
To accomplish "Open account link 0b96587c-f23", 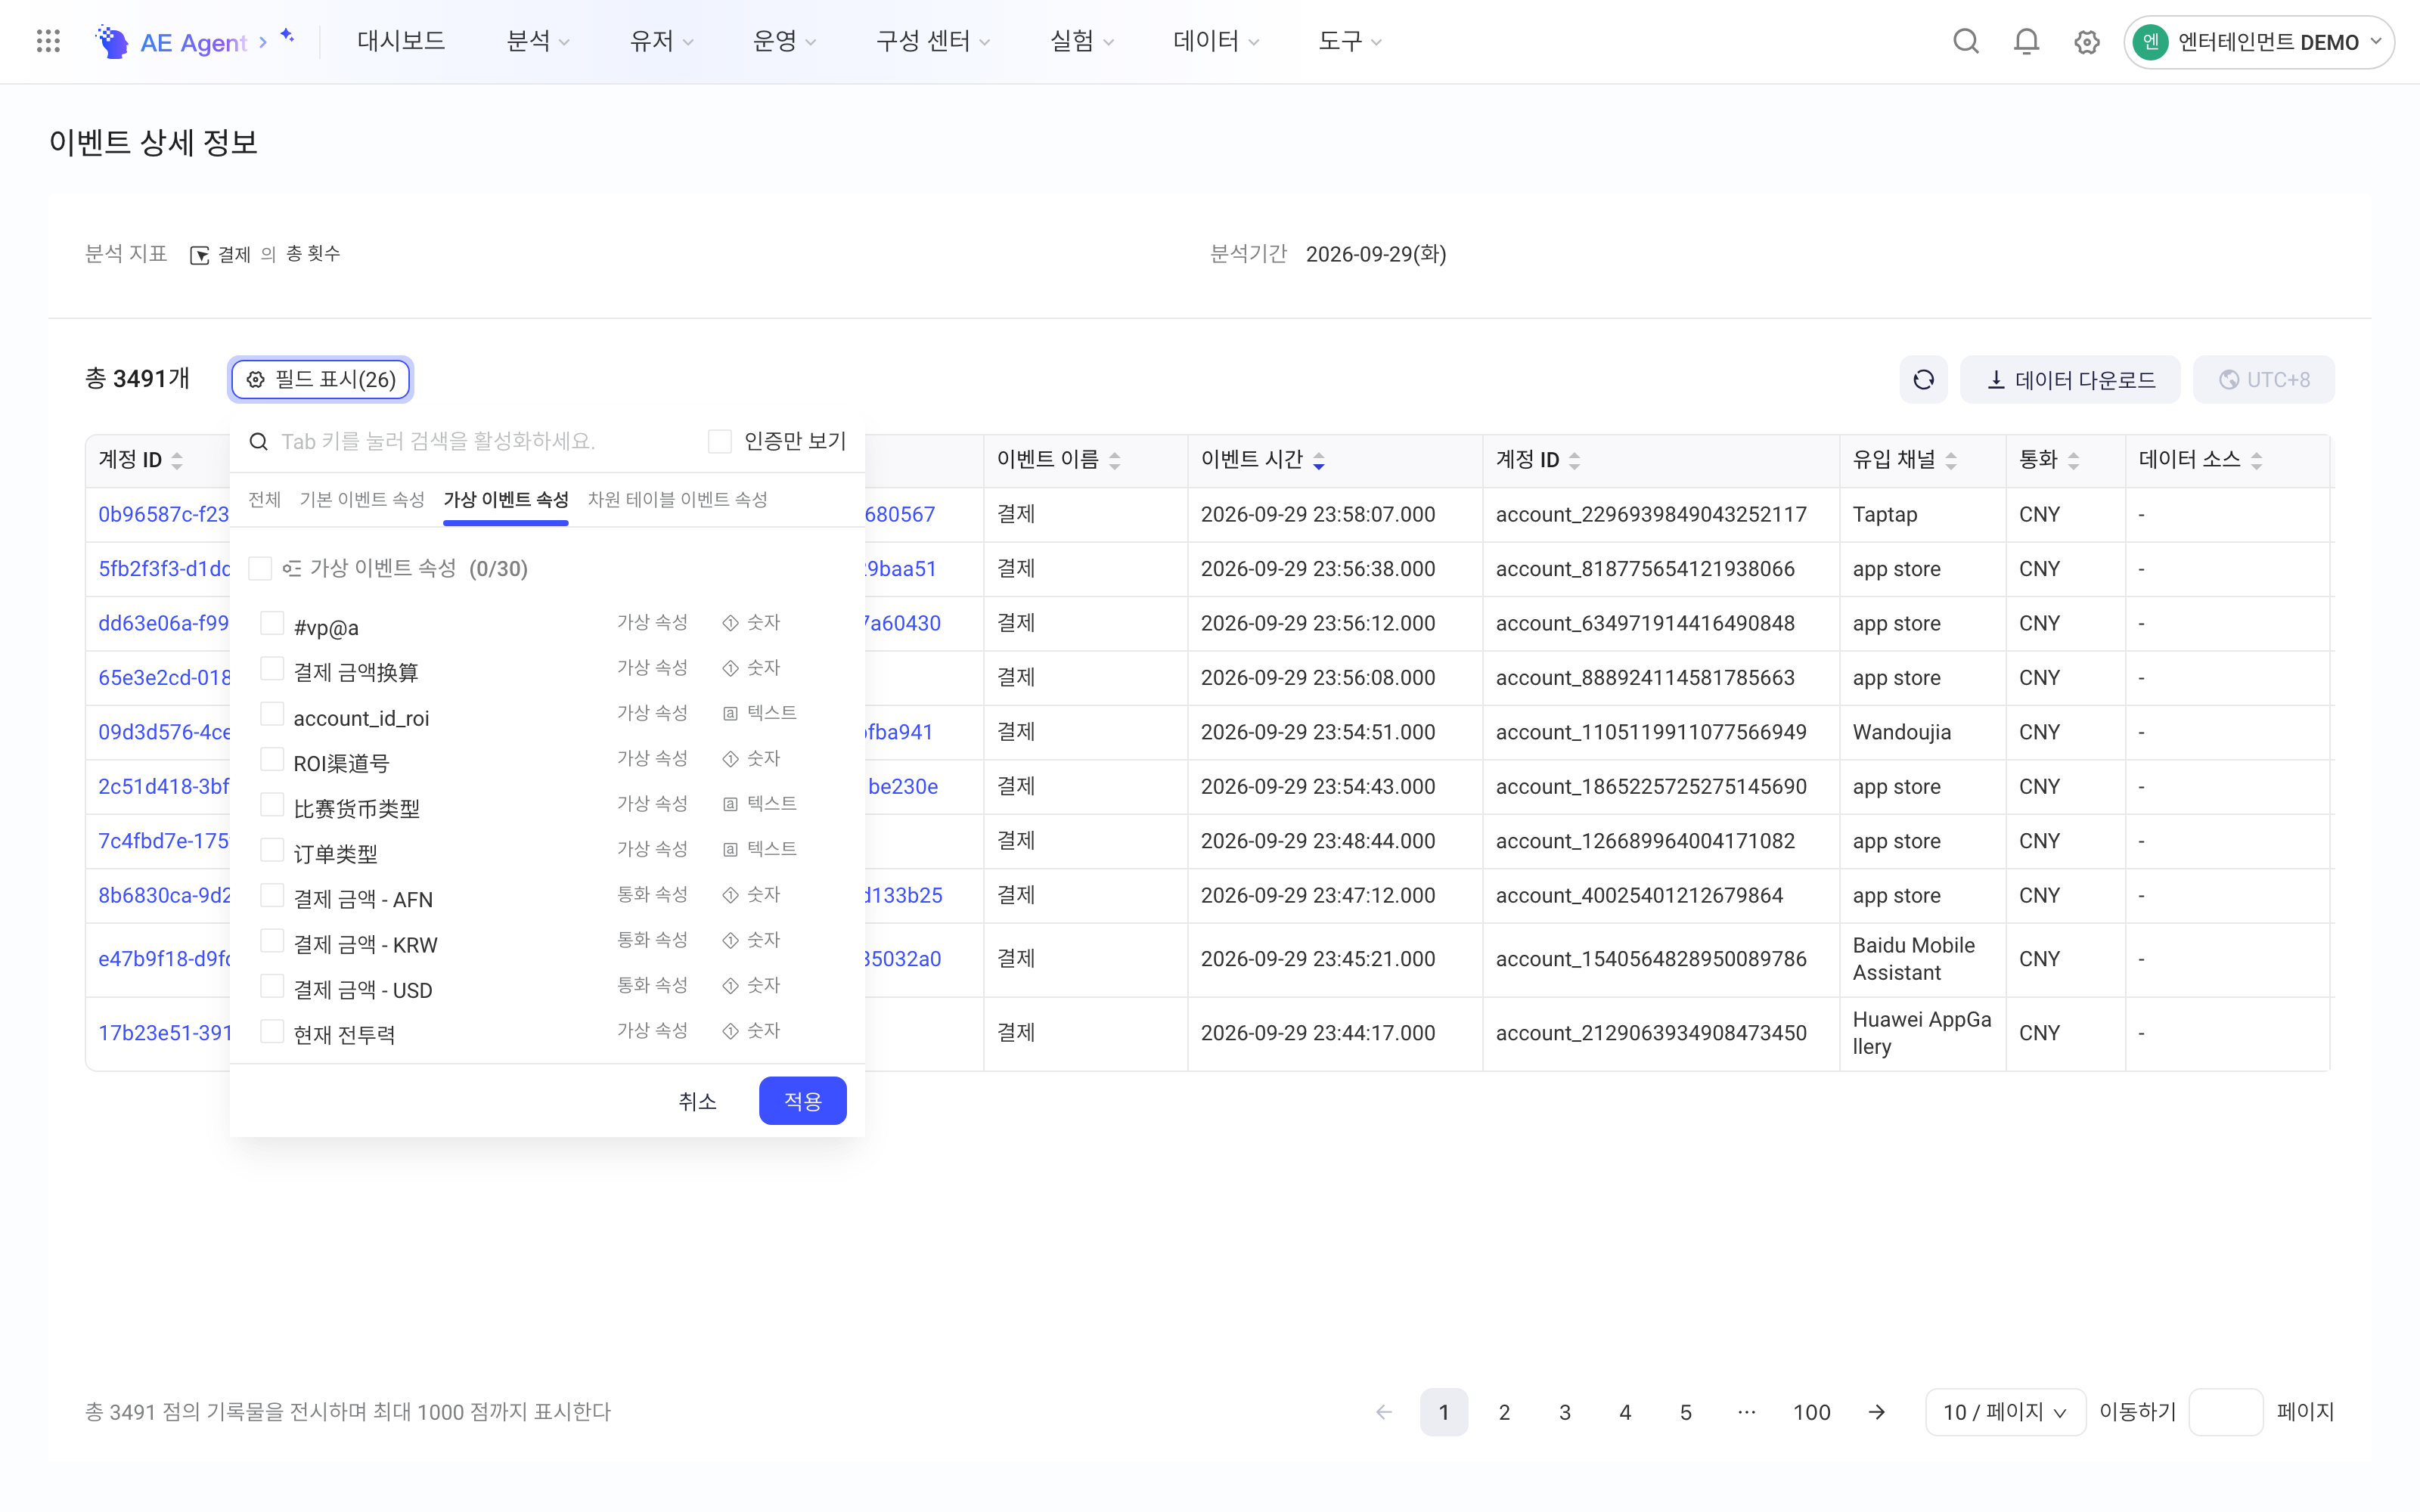I will click(164, 514).
